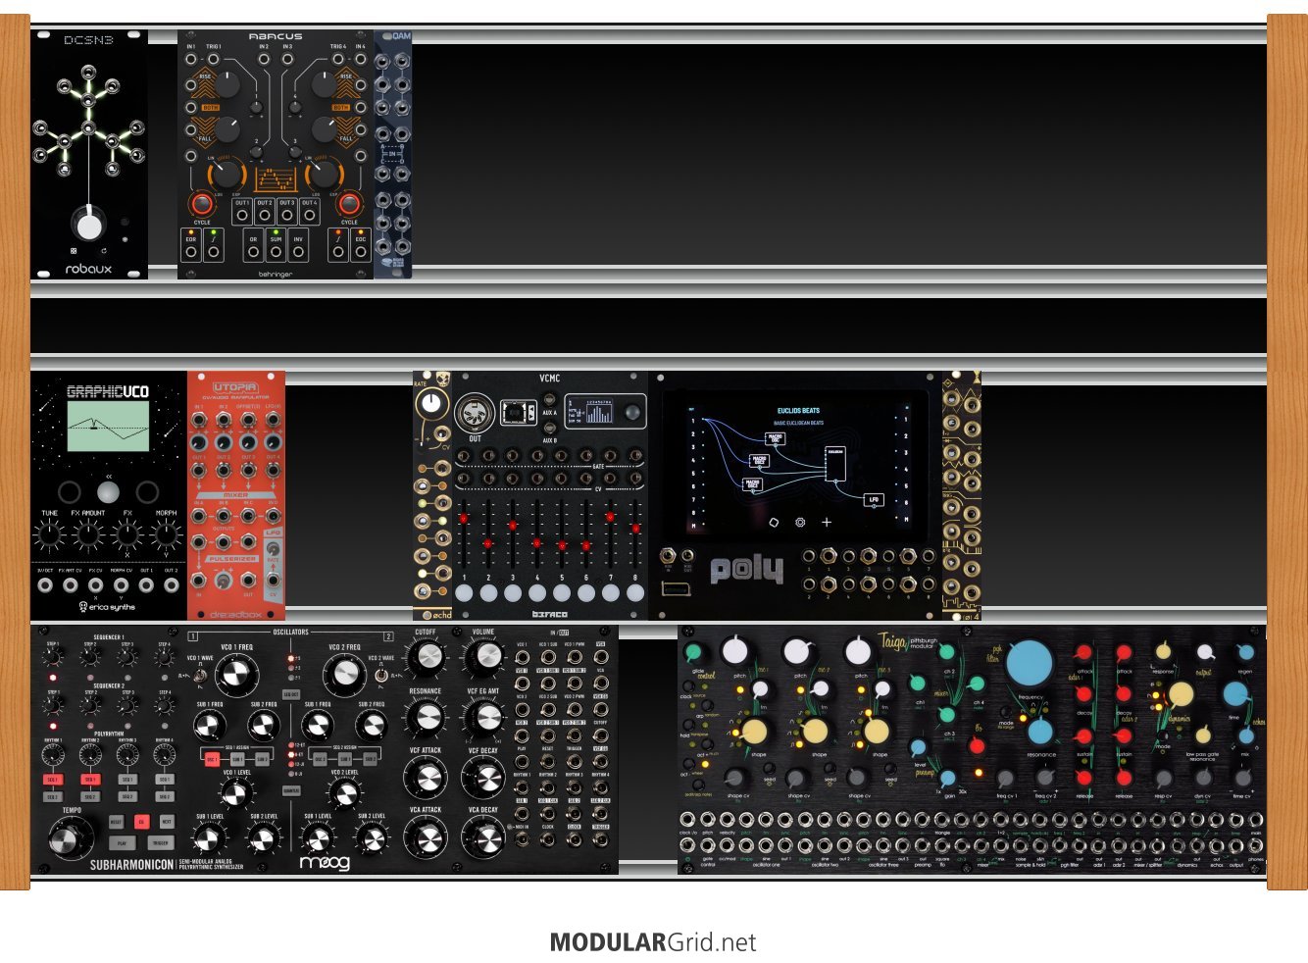Click the TEMPO knob on Subharmonicon
The image size is (1308, 963).
(x=72, y=837)
